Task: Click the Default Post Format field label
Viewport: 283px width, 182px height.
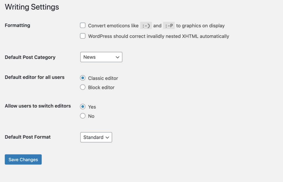Action: pos(28,137)
